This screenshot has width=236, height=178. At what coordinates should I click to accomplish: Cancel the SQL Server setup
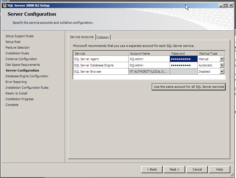click(x=197, y=169)
